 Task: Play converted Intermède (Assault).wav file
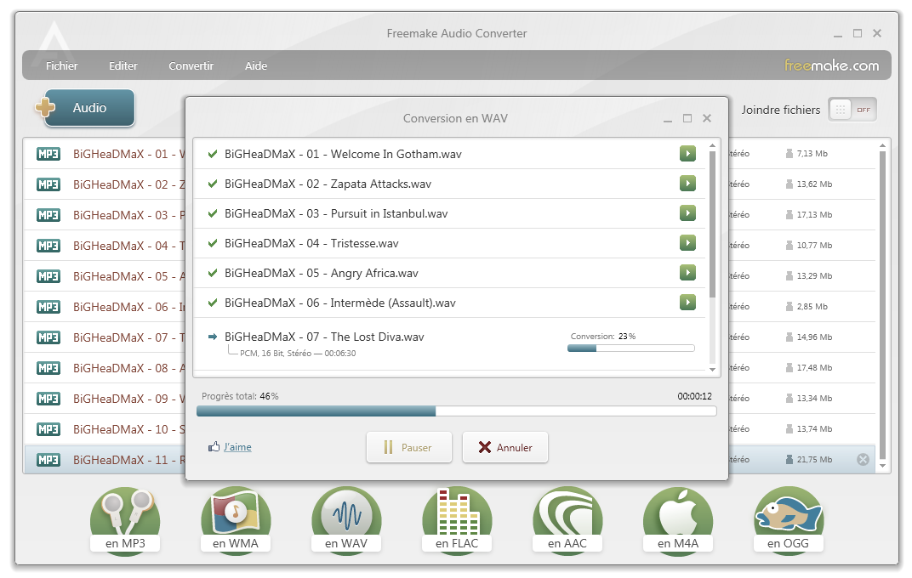point(687,302)
